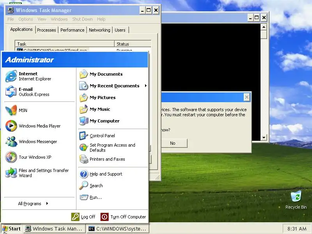Open My Music folder
Viewport: 312px width, 234px height.
coord(113,109)
